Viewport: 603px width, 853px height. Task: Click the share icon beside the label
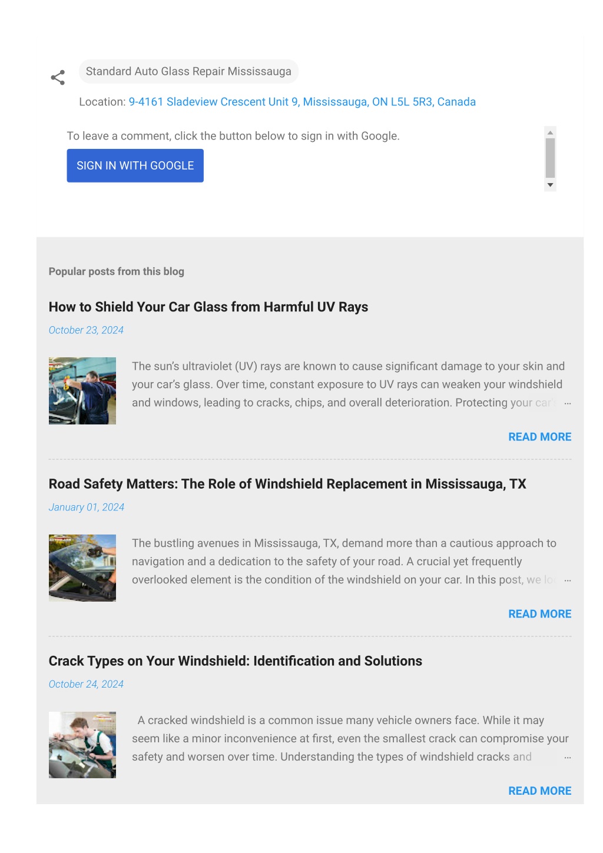[x=58, y=78]
